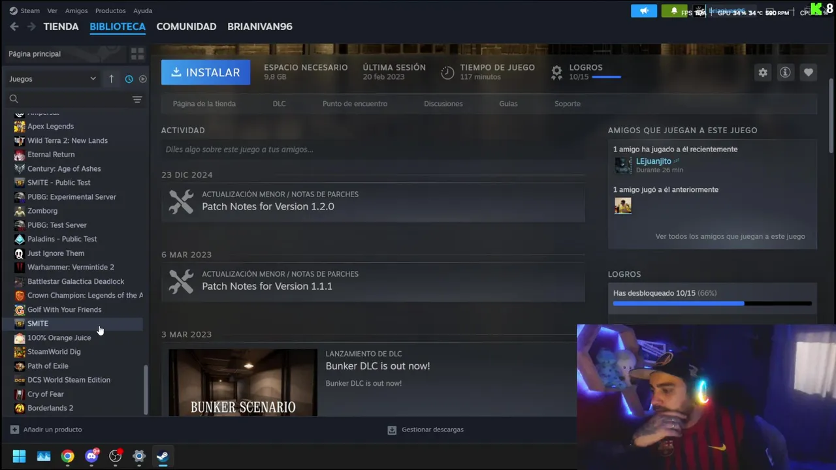Click the previously played friend avatar
Viewport: 836px width, 470px height.
pyautogui.click(x=623, y=206)
